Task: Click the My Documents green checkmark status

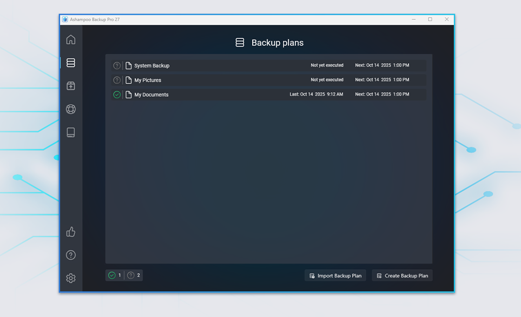Action: click(x=117, y=95)
